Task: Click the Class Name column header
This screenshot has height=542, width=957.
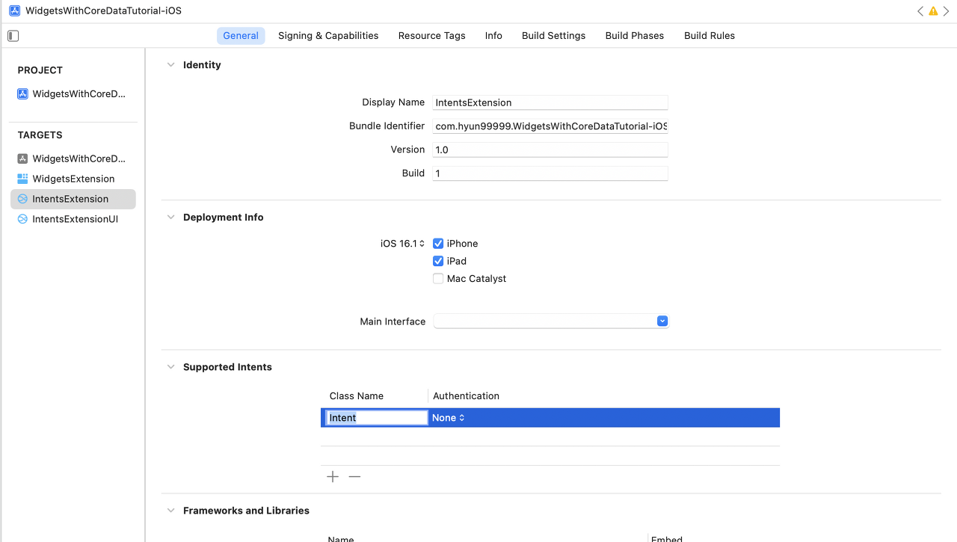Action: (357, 396)
